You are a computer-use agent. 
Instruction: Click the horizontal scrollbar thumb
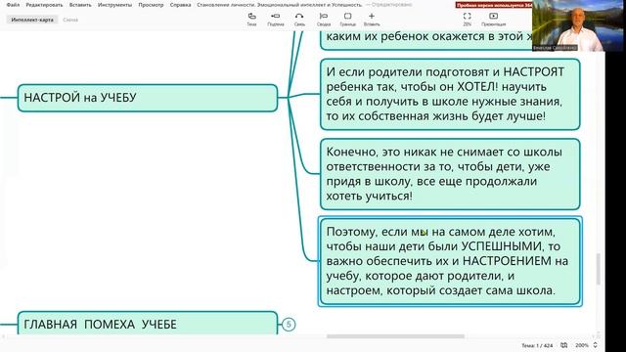pyautogui.click(x=395, y=336)
